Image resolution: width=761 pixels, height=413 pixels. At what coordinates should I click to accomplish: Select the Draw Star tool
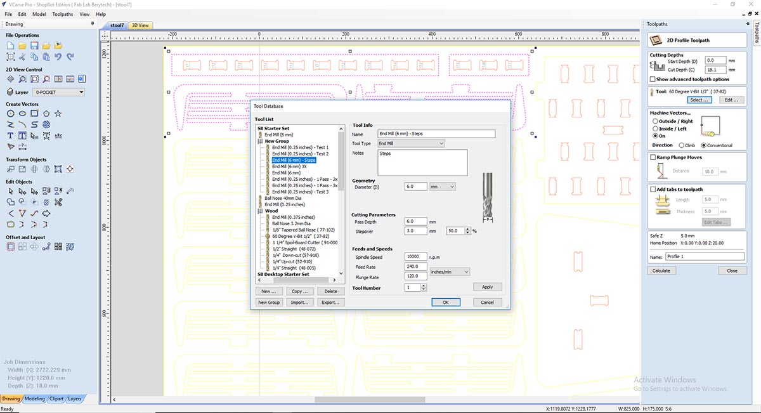58,114
